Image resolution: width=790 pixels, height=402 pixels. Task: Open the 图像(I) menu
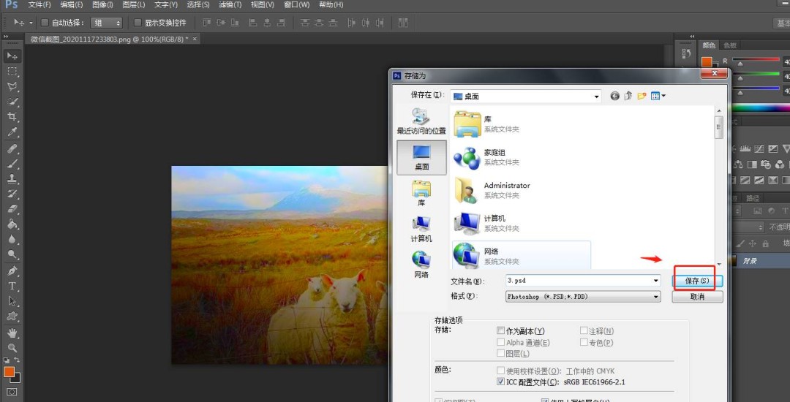[102, 5]
